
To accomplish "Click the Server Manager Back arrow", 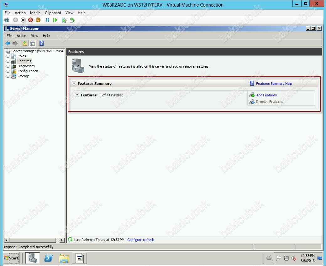I will coord(8,43).
